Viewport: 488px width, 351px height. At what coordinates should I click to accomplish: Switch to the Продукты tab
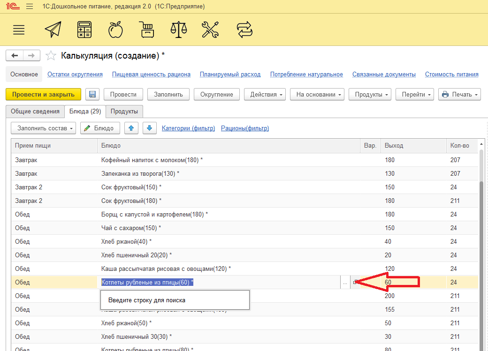124,111
